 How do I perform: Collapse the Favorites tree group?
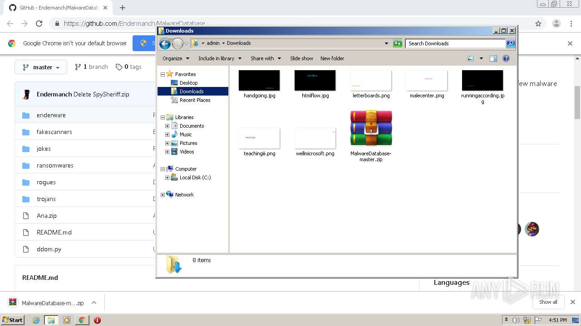coord(162,74)
